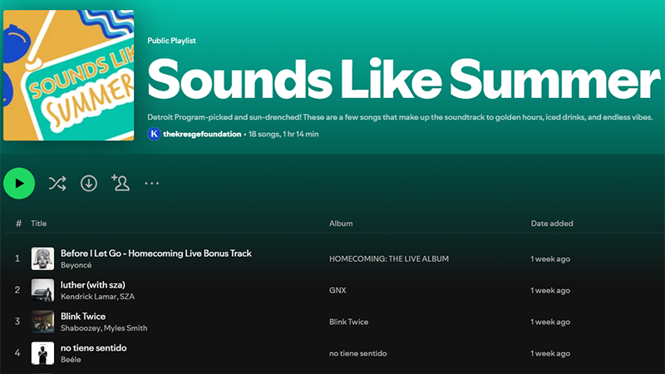This screenshot has width=665, height=374.
Task: Toggle shuffle for the playlist
Action: click(x=57, y=183)
